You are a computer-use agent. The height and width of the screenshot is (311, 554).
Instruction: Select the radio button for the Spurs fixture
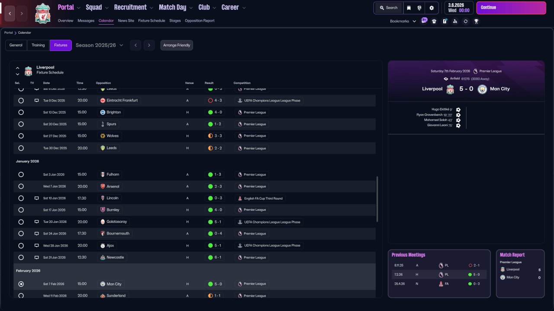[x=21, y=124]
